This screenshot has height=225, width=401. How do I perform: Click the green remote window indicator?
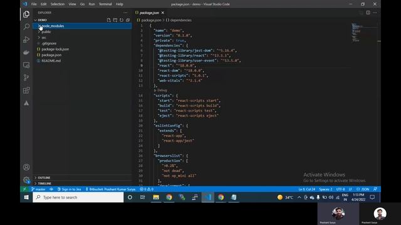coord(24,189)
